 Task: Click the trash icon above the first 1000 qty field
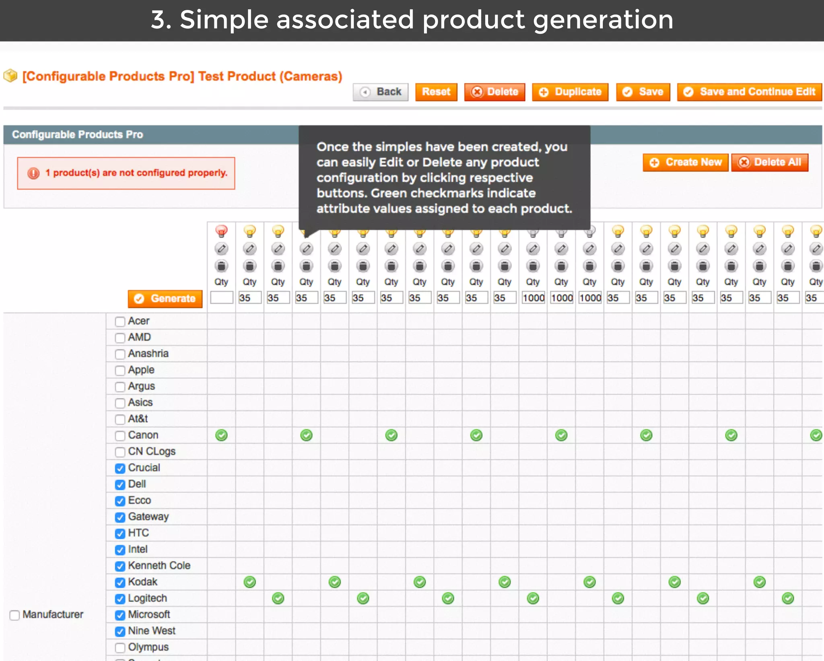click(533, 266)
